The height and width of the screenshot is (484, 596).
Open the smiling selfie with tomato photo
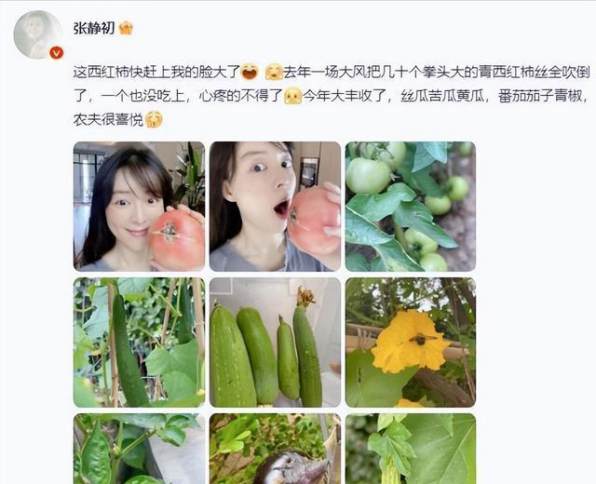click(139, 207)
